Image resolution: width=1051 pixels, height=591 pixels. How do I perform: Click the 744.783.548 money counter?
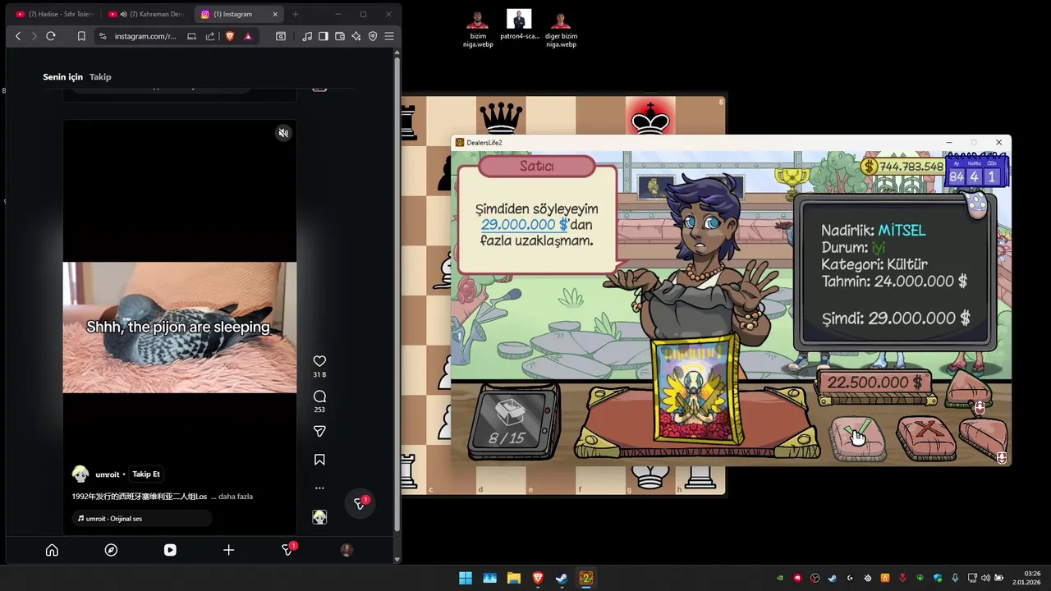[903, 167]
